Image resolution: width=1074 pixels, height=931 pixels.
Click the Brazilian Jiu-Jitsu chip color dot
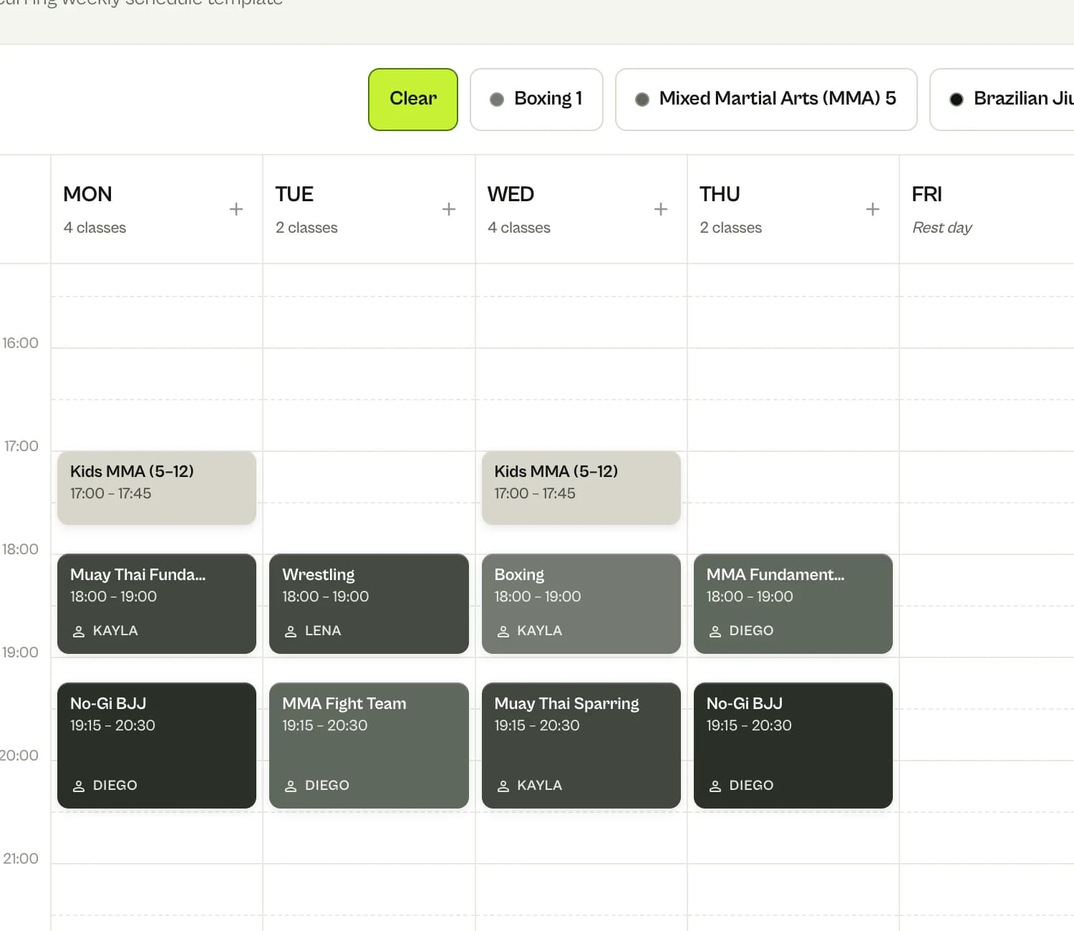(x=957, y=100)
